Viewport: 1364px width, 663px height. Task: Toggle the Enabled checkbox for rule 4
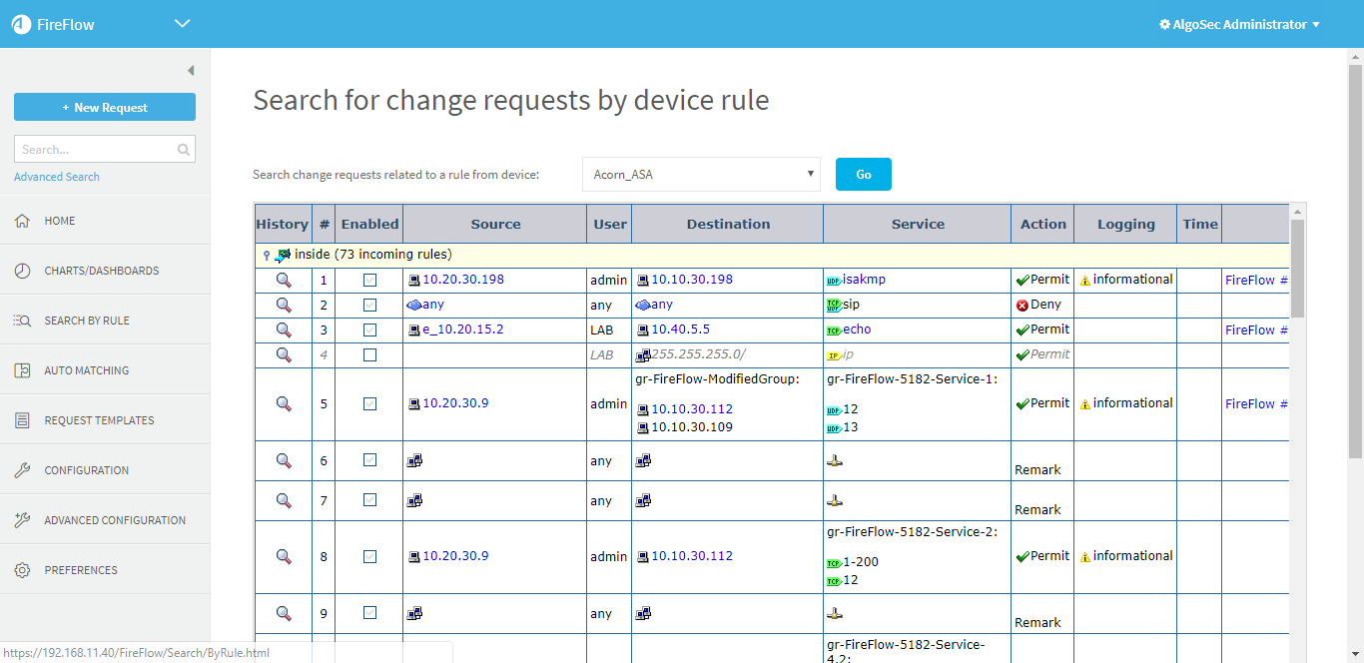coord(369,354)
